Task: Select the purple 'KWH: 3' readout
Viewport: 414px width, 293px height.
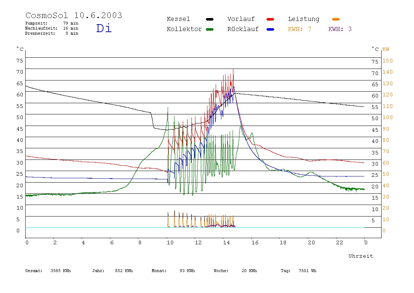Action: 340,29
